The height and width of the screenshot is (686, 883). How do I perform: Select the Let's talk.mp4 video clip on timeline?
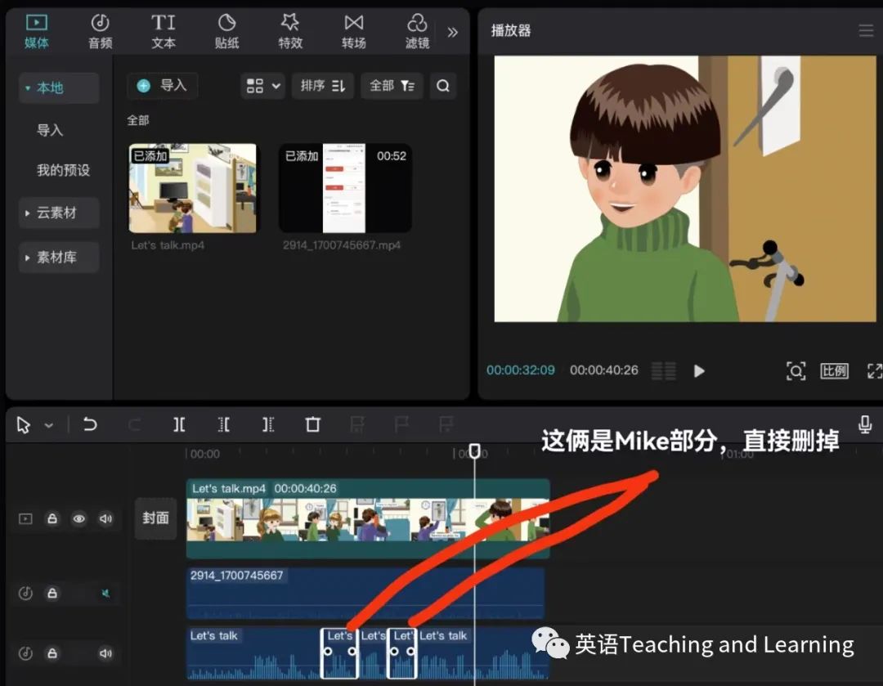click(368, 518)
